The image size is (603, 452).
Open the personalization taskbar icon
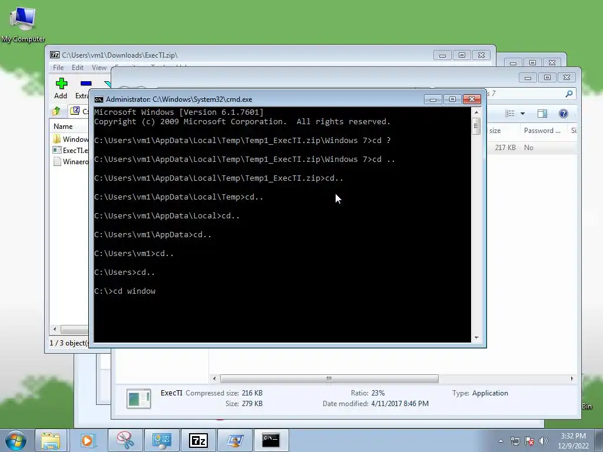[234, 440]
